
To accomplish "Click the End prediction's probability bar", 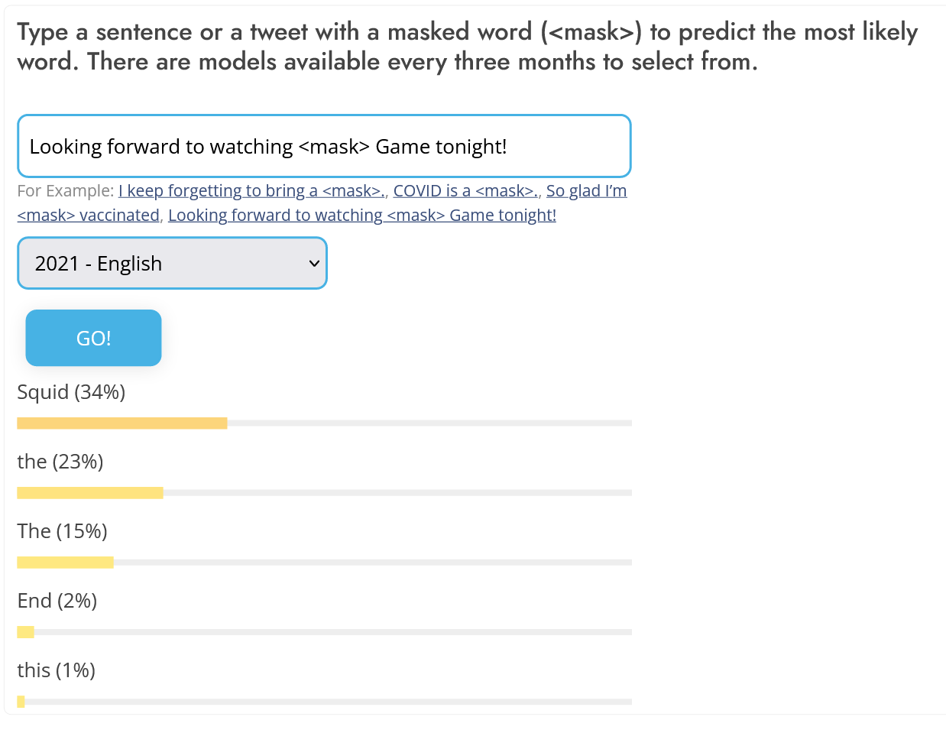I will click(26, 632).
